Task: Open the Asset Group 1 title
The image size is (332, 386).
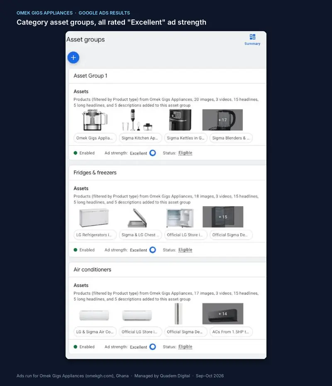Action: coord(90,76)
